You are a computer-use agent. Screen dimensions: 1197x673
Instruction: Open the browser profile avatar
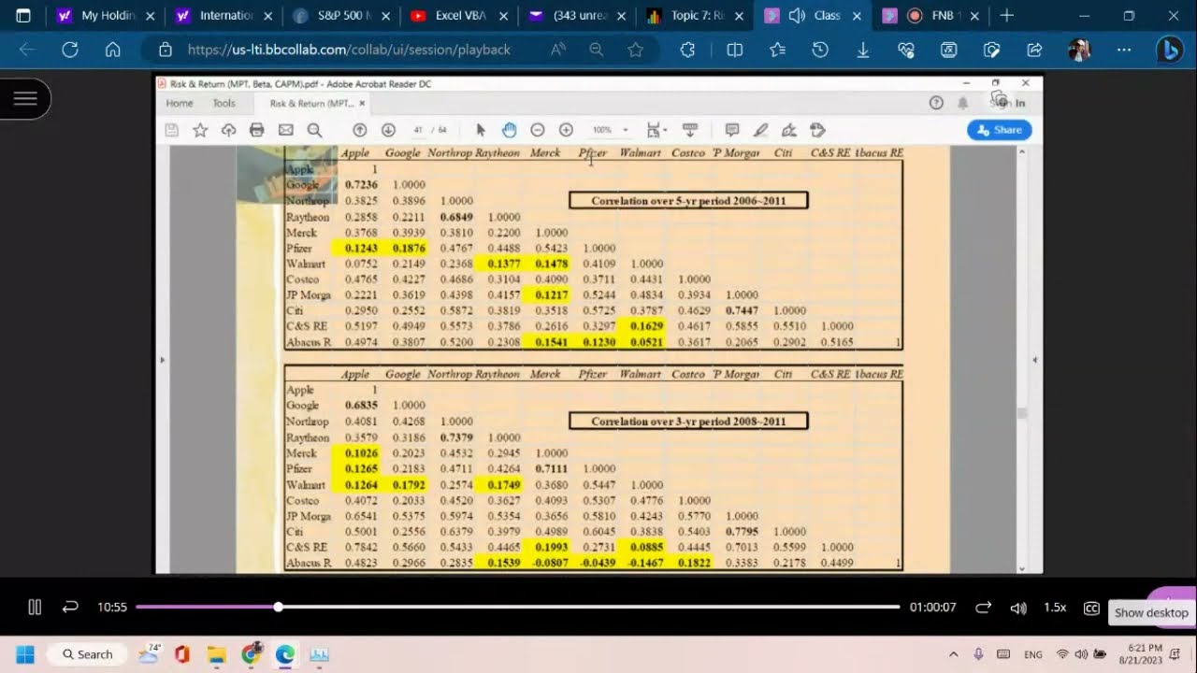tap(1079, 50)
